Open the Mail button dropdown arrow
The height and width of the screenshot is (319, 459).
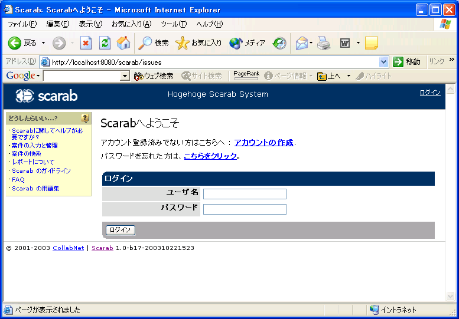pyautogui.click(x=311, y=43)
